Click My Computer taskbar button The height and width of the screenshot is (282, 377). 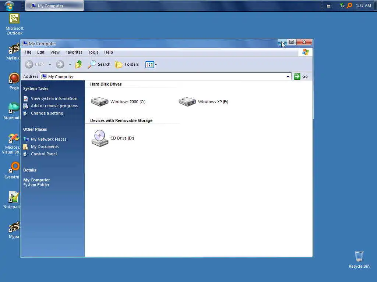(x=54, y=6)
